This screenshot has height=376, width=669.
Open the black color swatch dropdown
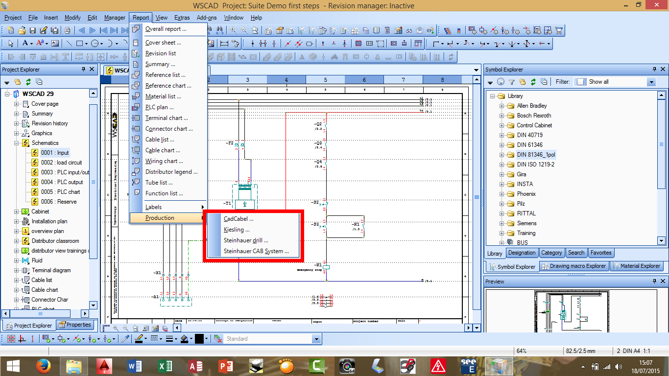[x=206, y=339]
